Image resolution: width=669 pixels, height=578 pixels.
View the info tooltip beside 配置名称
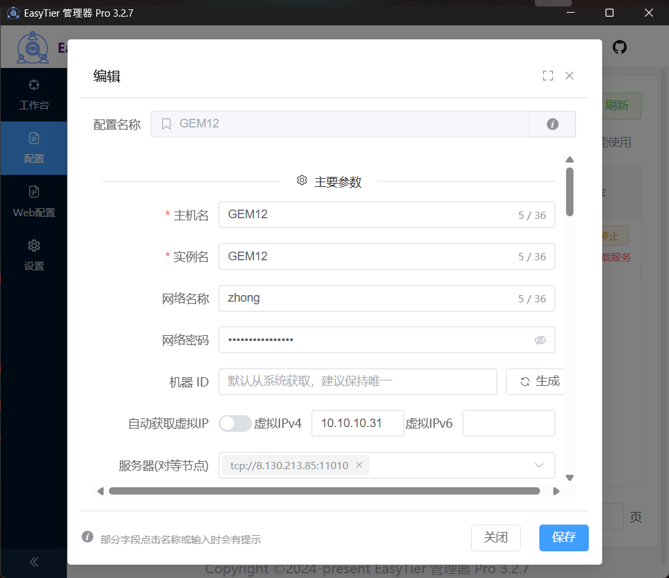(552, 124)
